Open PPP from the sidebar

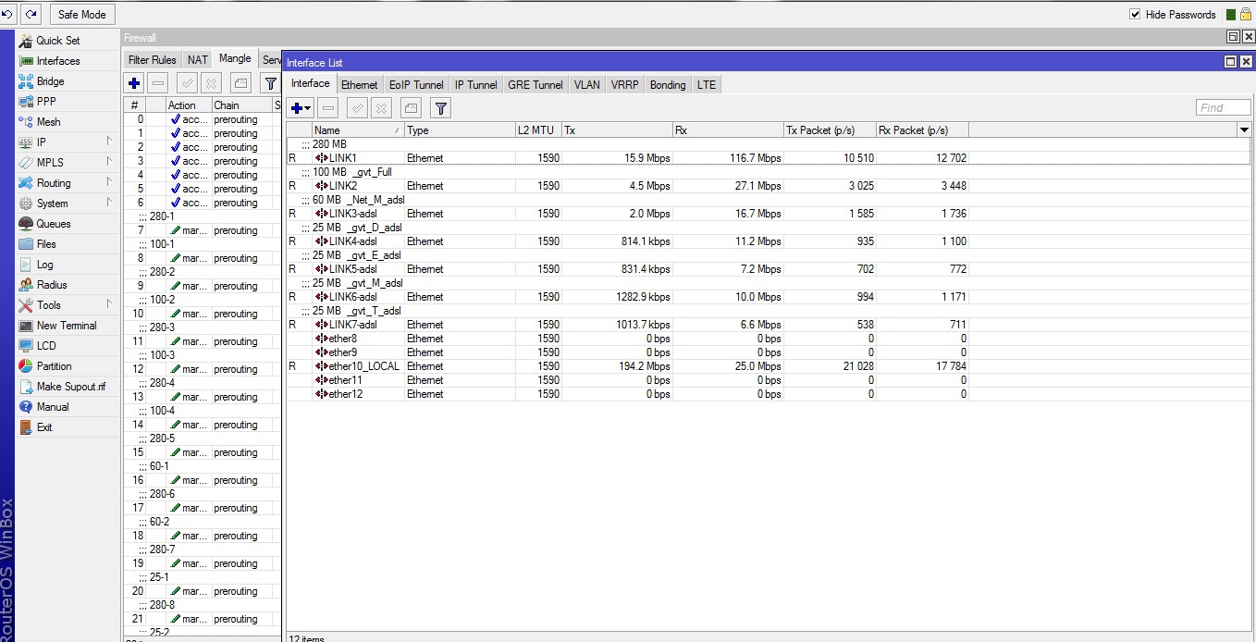point(46,102)
